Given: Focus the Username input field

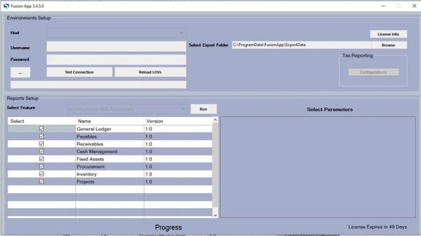Looking at the screenshot, I should click(116, 47).
